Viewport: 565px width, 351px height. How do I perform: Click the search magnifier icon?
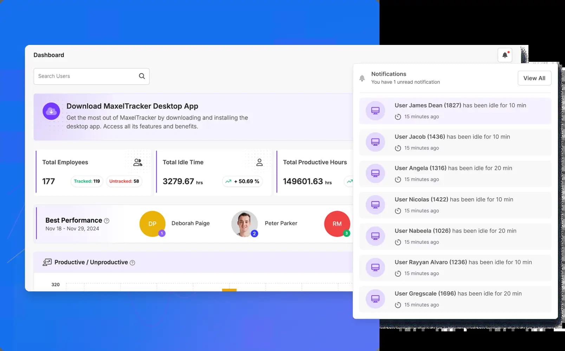coord(142,76)
